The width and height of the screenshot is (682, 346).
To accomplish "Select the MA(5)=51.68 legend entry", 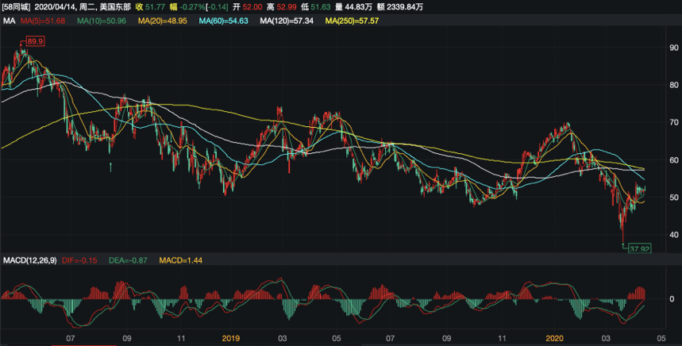I will (44, 20).
